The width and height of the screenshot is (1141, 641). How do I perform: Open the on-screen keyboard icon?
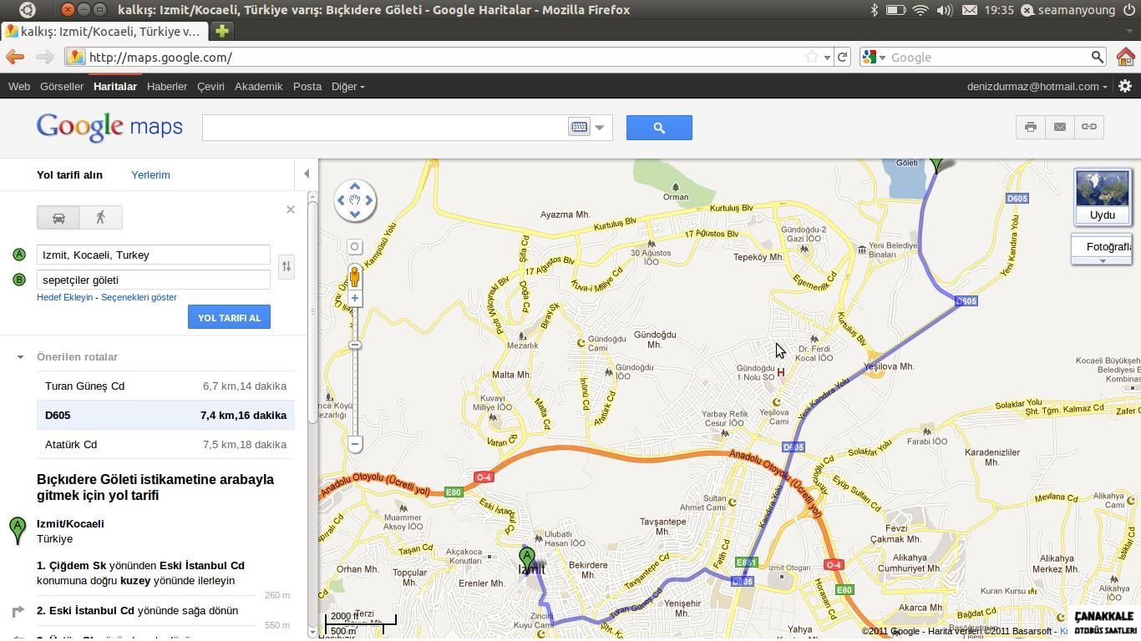(579, 127)
